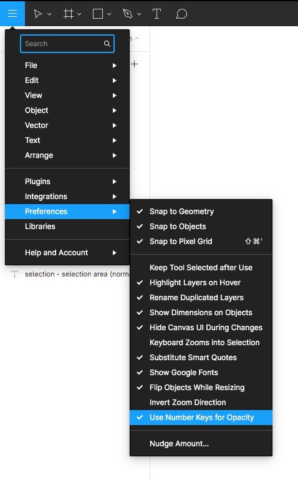298x480 pixels.
Task: Click the hamburger main menu icon
Action: [x=12, y=14]
